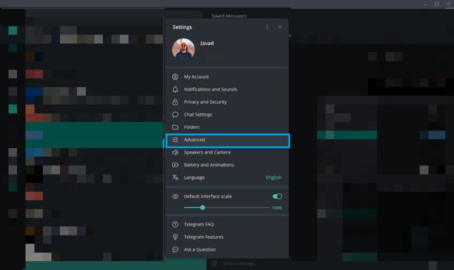Click the Battery and Animations icon
The image size is (454, 270).
tap(175, 165)
